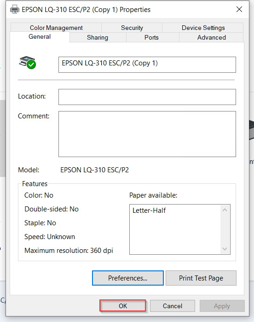
Task: Click the printer name text field
Action: coord(147,64)
